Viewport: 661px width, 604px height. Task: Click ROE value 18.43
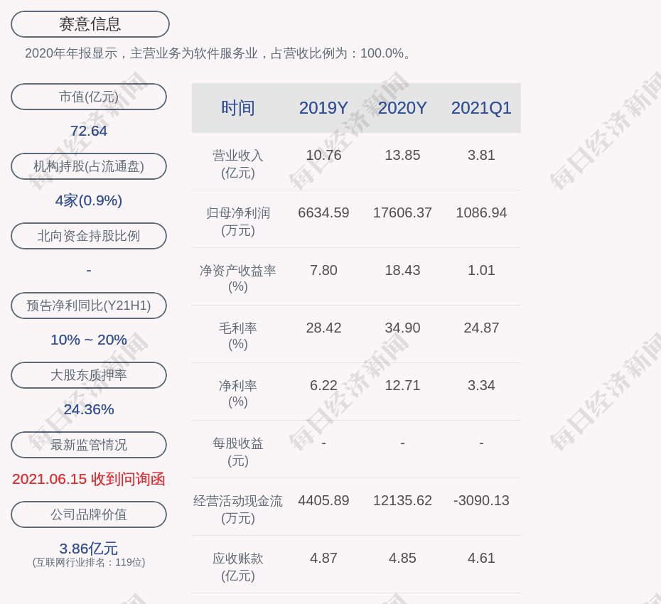click(402, 270)
